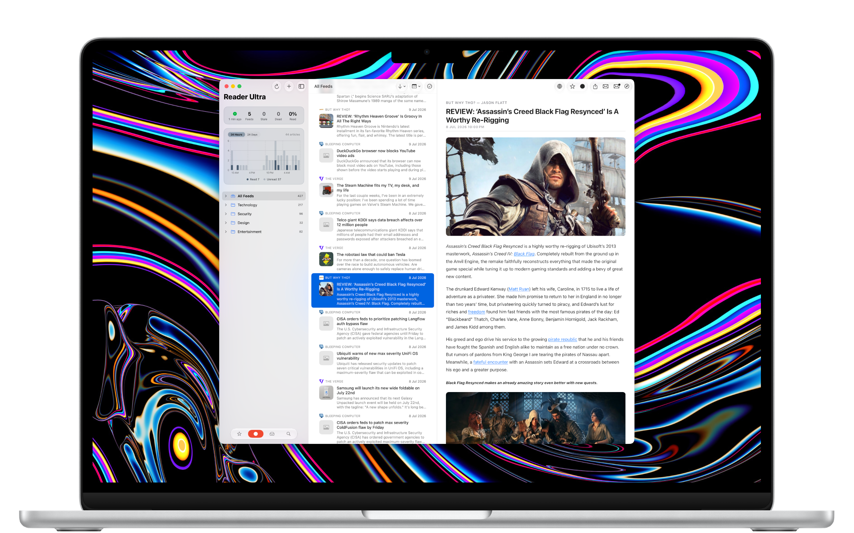Open 'Rhythm Heaven Groove' review article

coord(373,122)
